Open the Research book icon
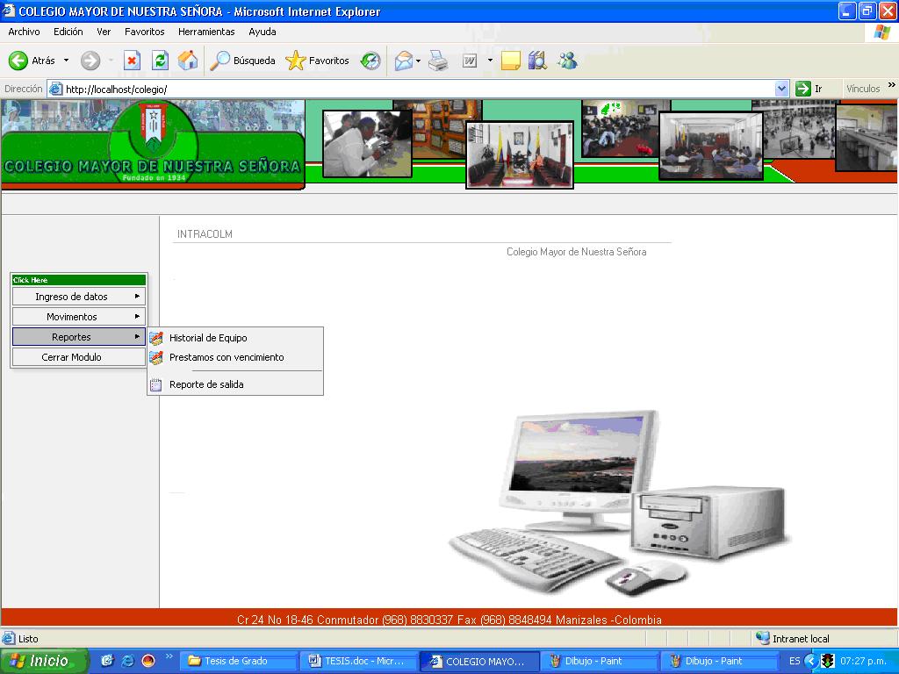Screen dimensions: 899x674 [537, 61]
